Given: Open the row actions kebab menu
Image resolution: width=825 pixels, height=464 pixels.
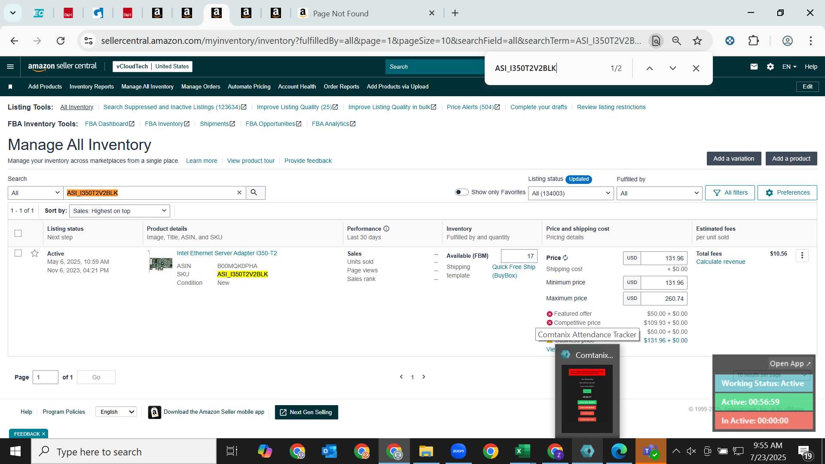Looking at the screenshot, I should tap(802, 256).
